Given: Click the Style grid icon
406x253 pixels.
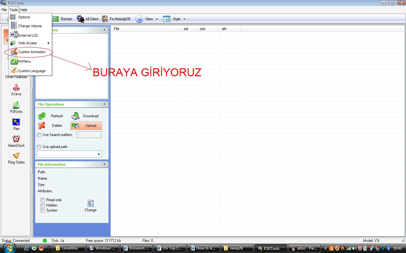Looking at the screenshot, I should coord(167,19).
